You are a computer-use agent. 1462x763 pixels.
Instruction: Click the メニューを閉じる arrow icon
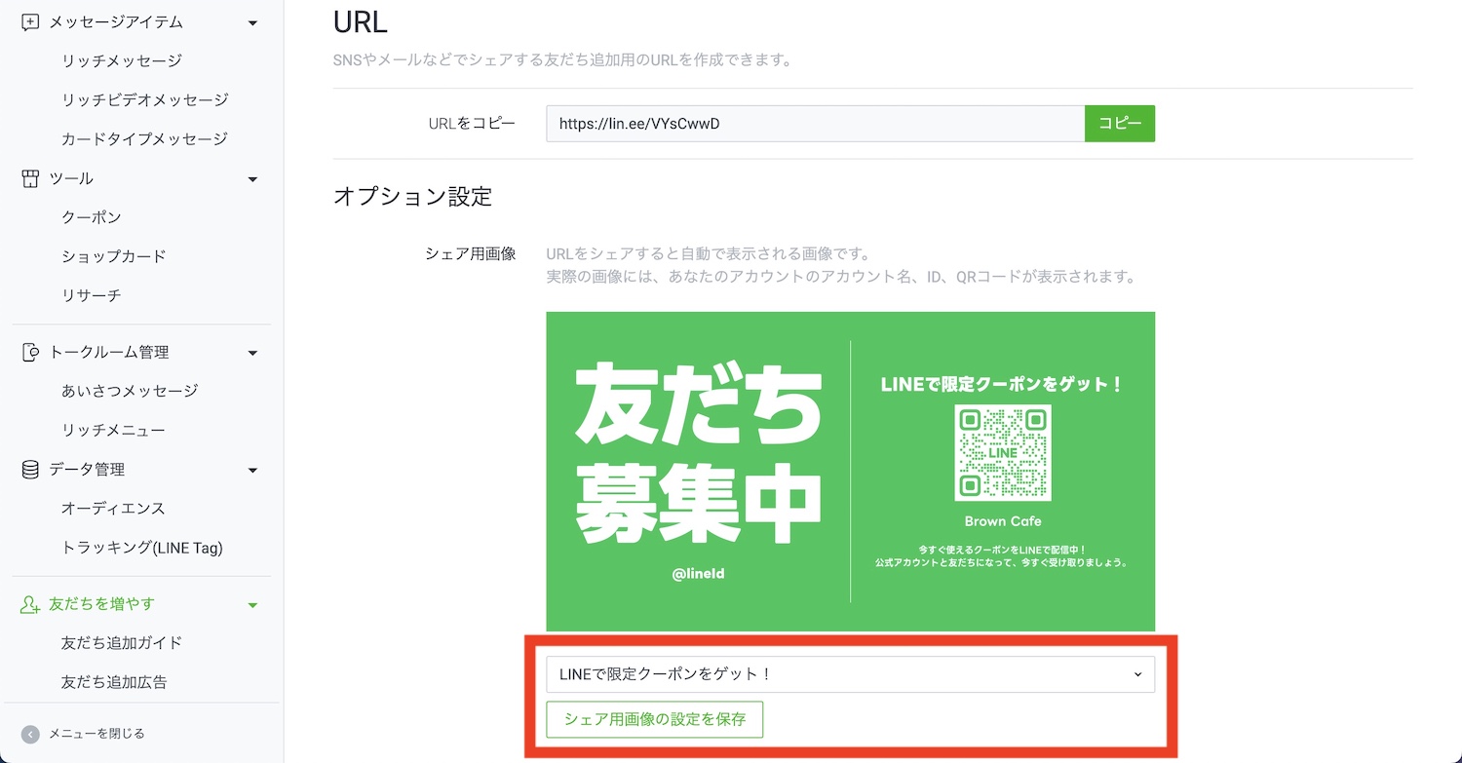click(x=31, y=734)
